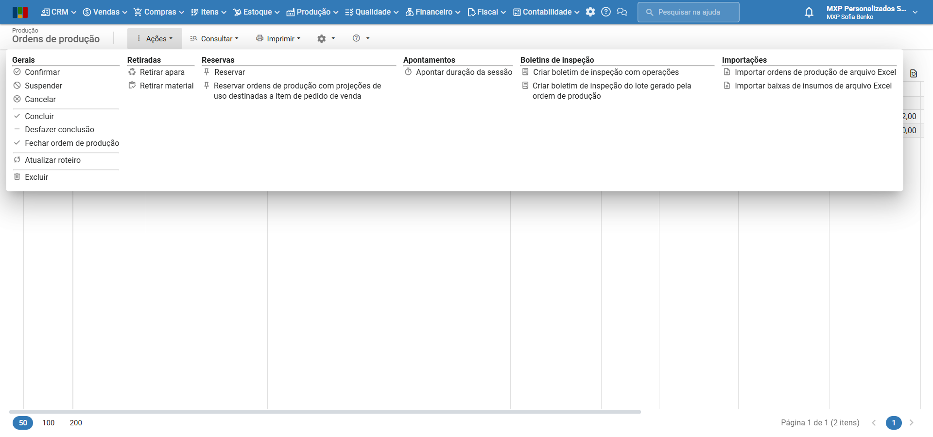Viewport: 933px width, 437px height.
Task: Open the Consultar dropdown
Action: tap(214, 38)
